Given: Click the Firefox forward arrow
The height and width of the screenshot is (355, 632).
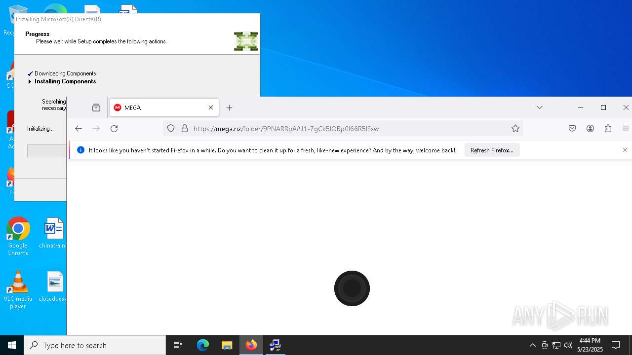Looking at the screenshot, I should pyautogui.click(x=96, y=129).
